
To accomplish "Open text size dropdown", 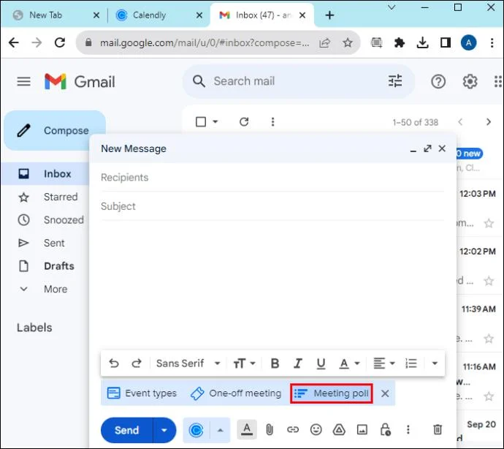I will pyautogui.click(x=244, y=363).
